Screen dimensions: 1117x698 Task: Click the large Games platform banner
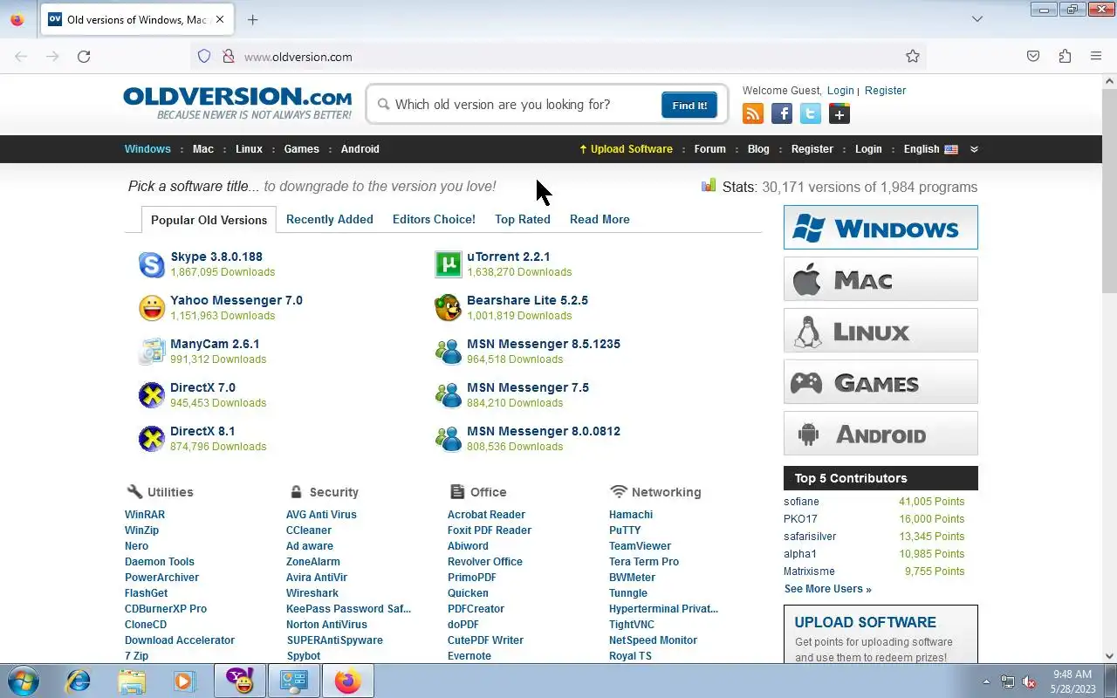point(881,382)
